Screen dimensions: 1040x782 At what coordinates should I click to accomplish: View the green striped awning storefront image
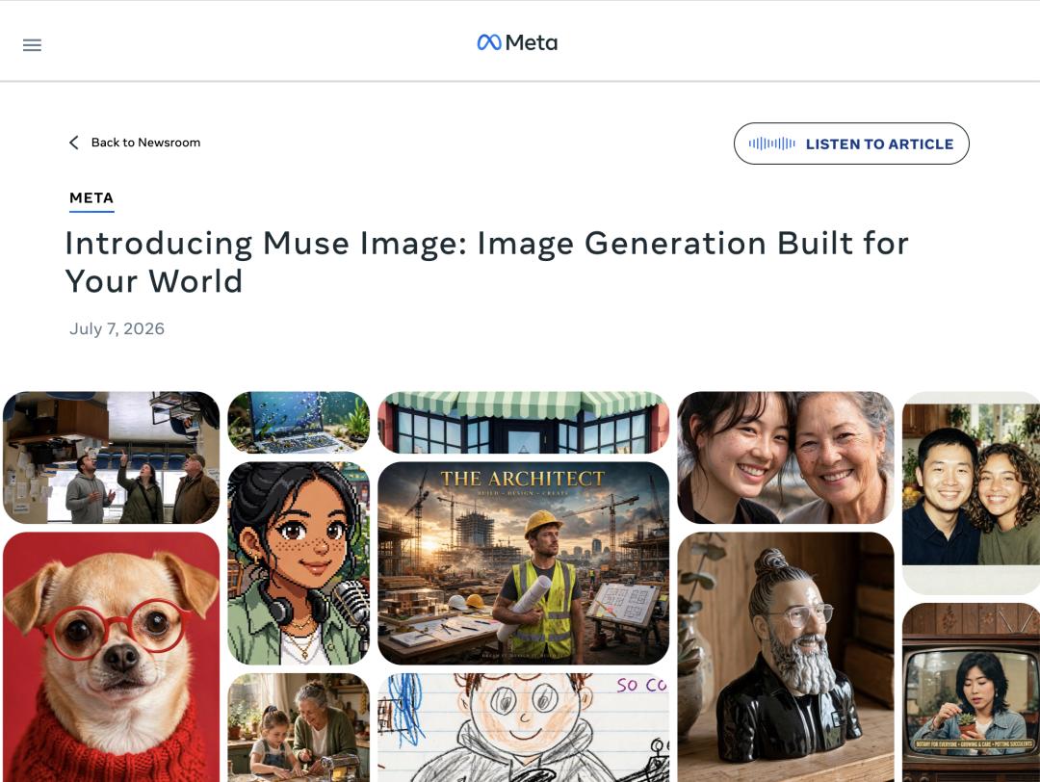523,422
